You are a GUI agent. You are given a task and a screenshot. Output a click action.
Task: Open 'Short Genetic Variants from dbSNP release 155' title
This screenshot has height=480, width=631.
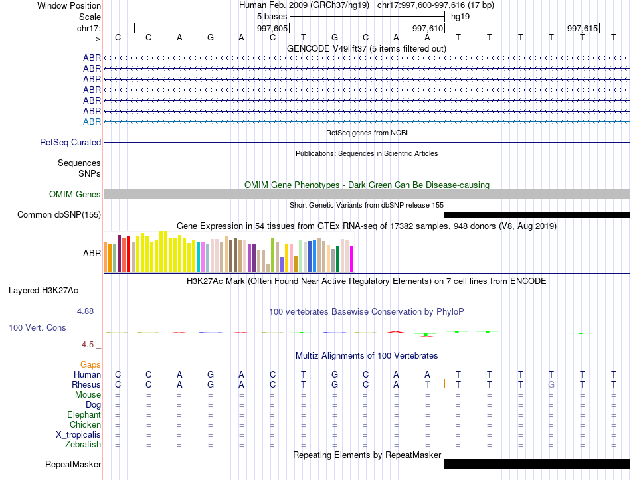(367, 205)
